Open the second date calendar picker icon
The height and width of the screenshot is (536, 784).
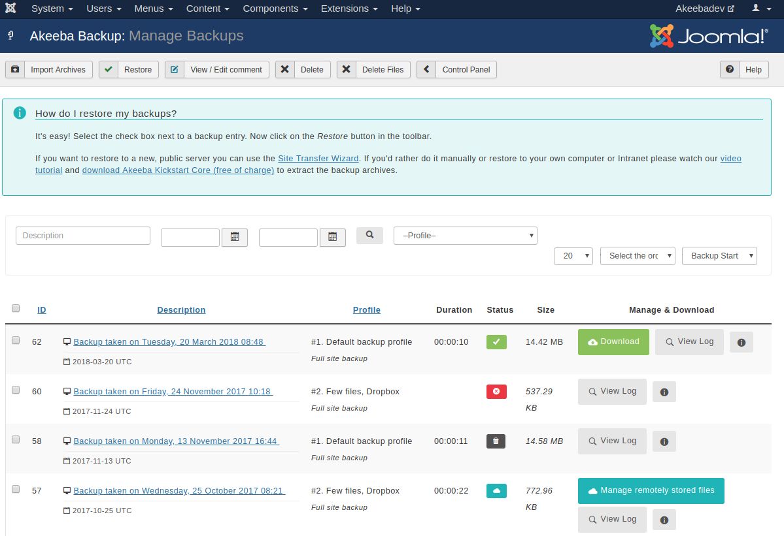pyautogui.click(x=333, y=236)
